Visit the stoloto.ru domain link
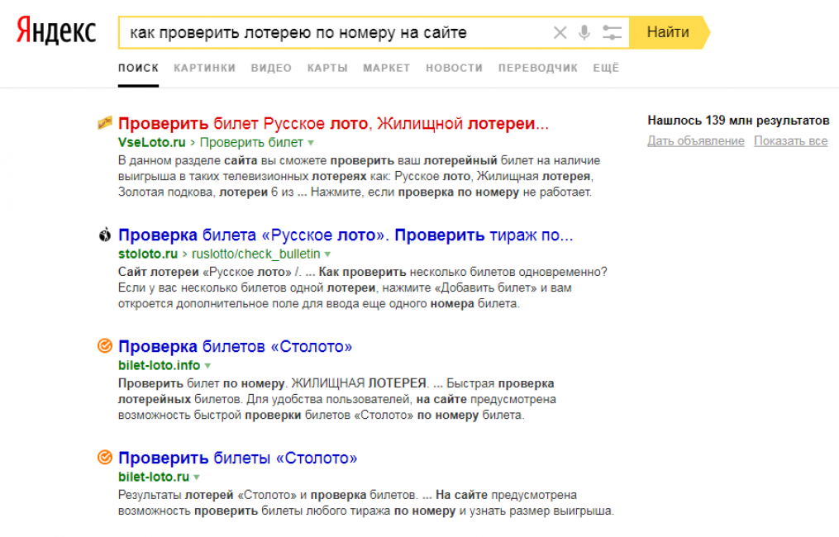This screenshot has width=839, height=537. [148, 254]
